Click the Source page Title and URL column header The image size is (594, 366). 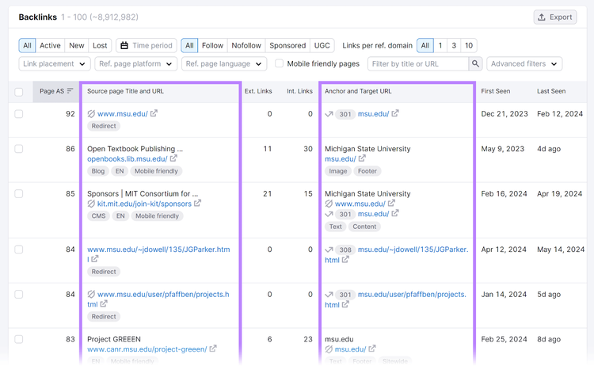125,91
